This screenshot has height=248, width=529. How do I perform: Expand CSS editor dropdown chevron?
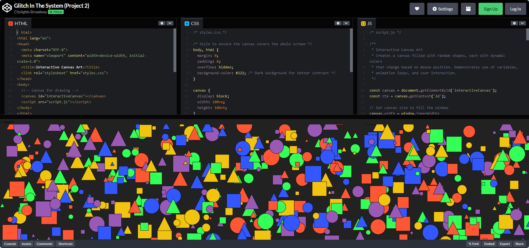point(346,23)
